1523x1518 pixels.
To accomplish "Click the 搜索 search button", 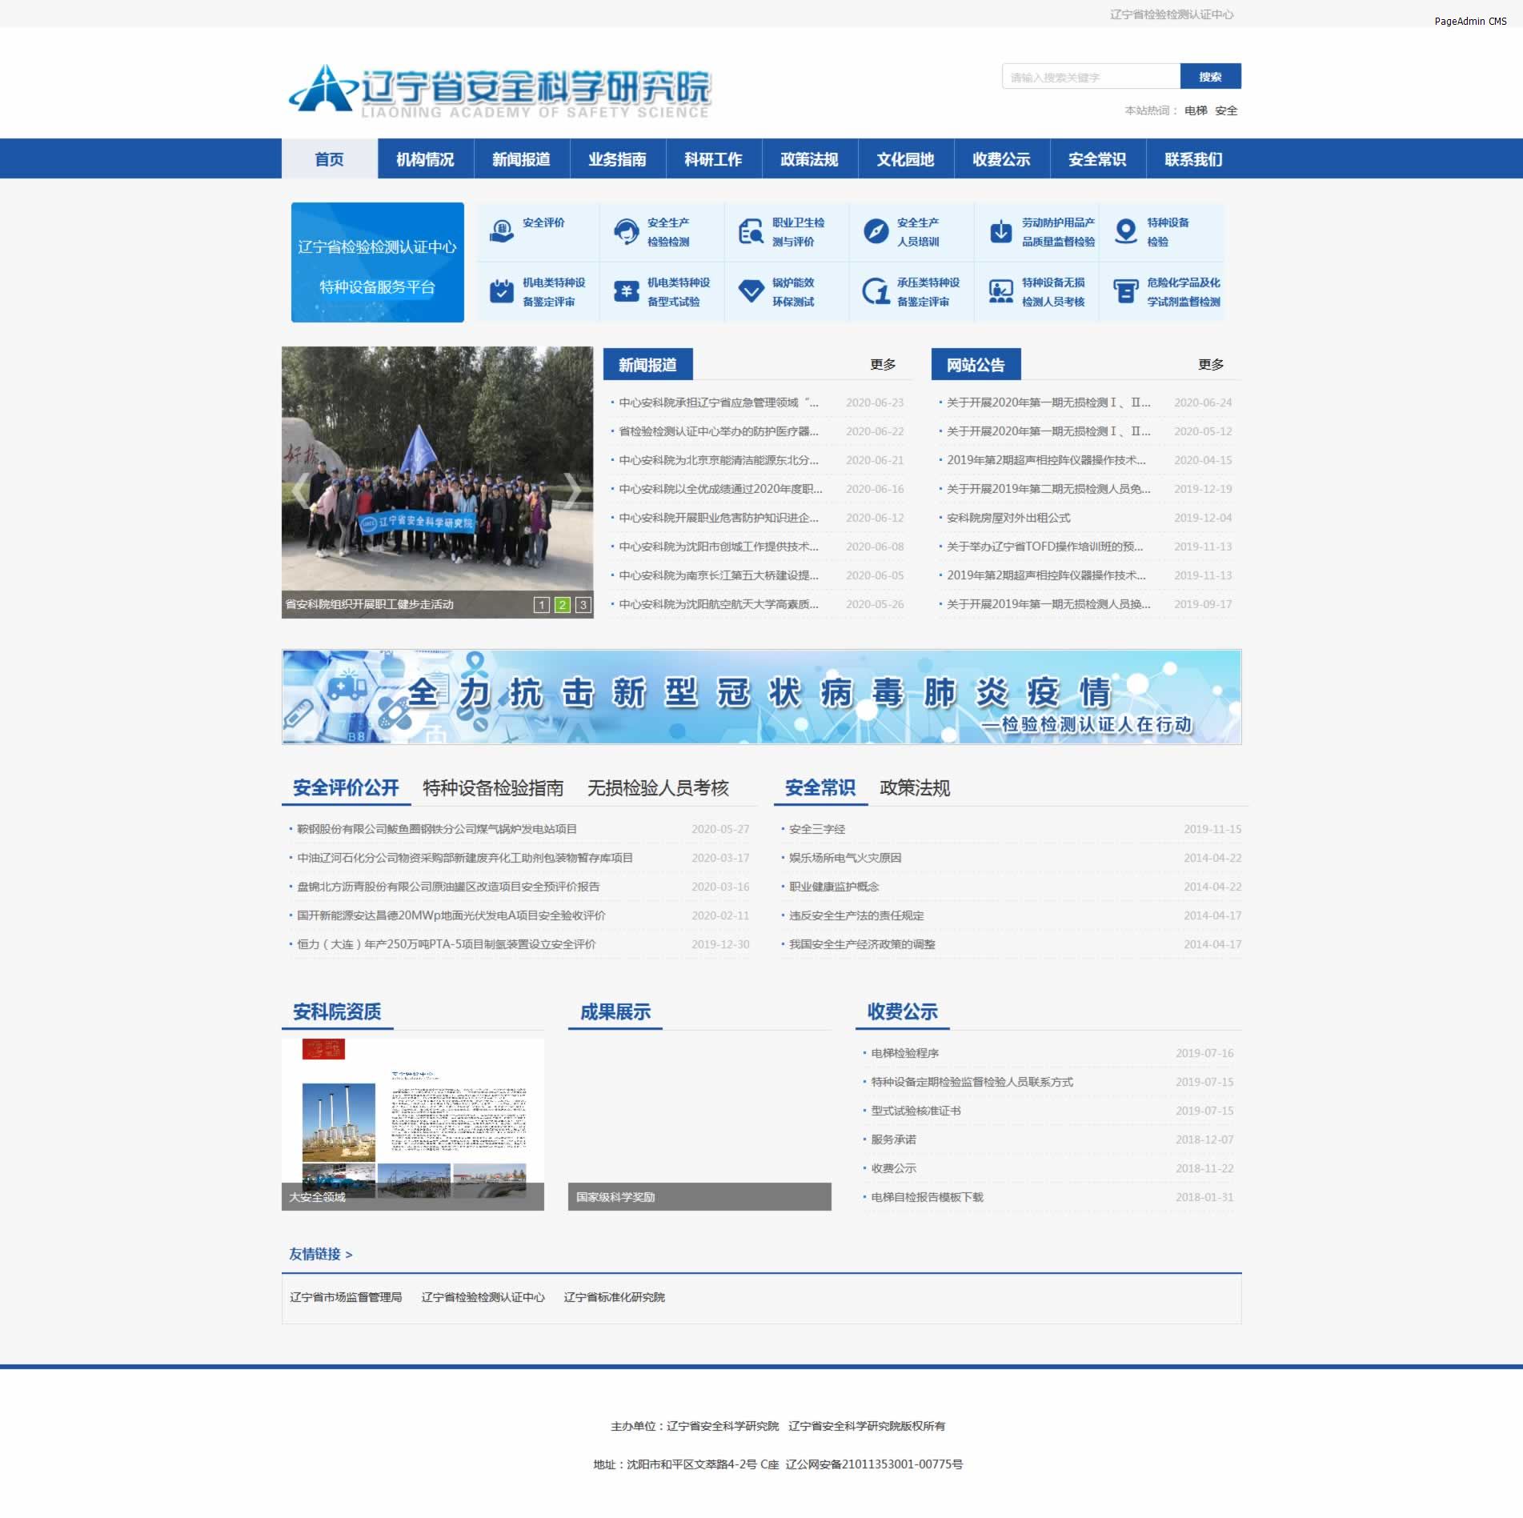I will tap(1211, 77).
